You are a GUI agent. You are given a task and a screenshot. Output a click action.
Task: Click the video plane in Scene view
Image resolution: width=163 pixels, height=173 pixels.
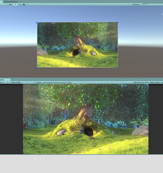pyautogui.click(x=77, y=45)
